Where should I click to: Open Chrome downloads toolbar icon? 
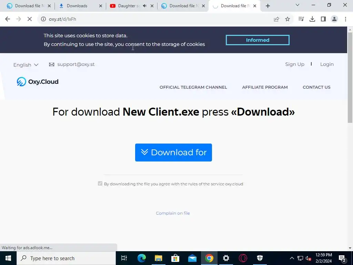312,19
